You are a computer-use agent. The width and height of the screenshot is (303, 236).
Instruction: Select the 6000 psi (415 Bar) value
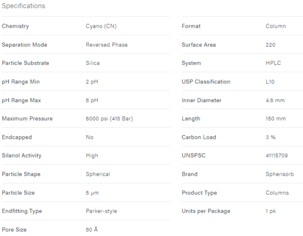click(109, 119)
